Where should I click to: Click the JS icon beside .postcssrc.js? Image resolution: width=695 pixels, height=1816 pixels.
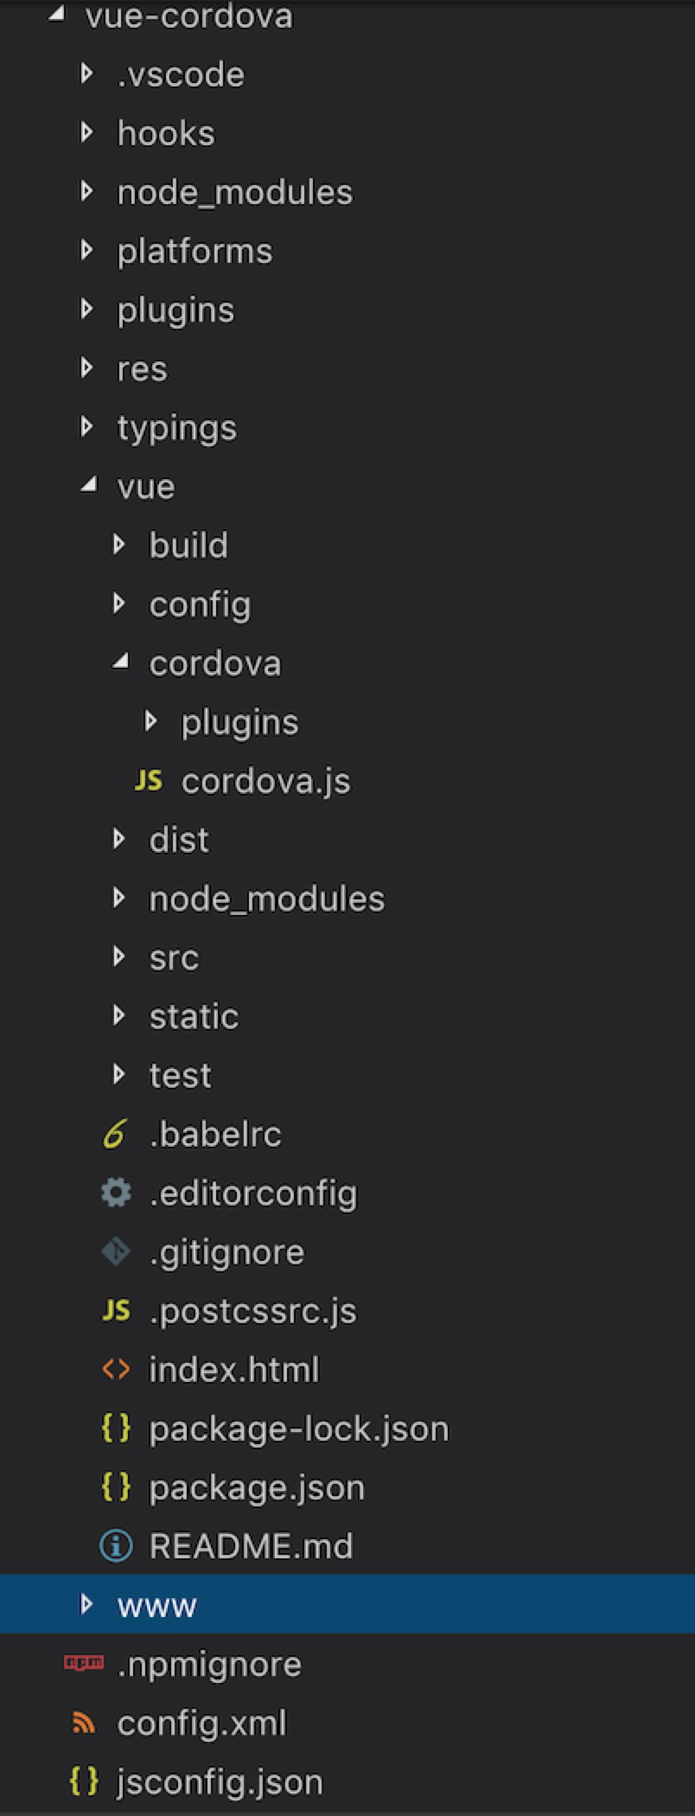116,1310
